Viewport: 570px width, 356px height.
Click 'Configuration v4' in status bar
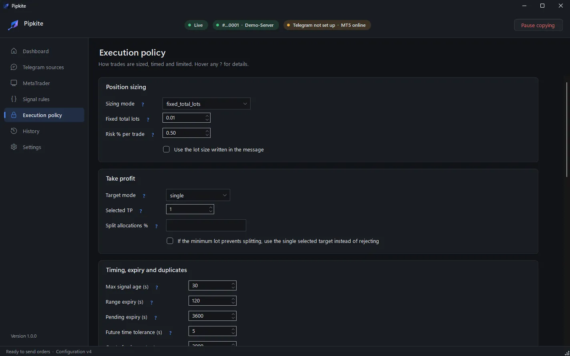74,352
